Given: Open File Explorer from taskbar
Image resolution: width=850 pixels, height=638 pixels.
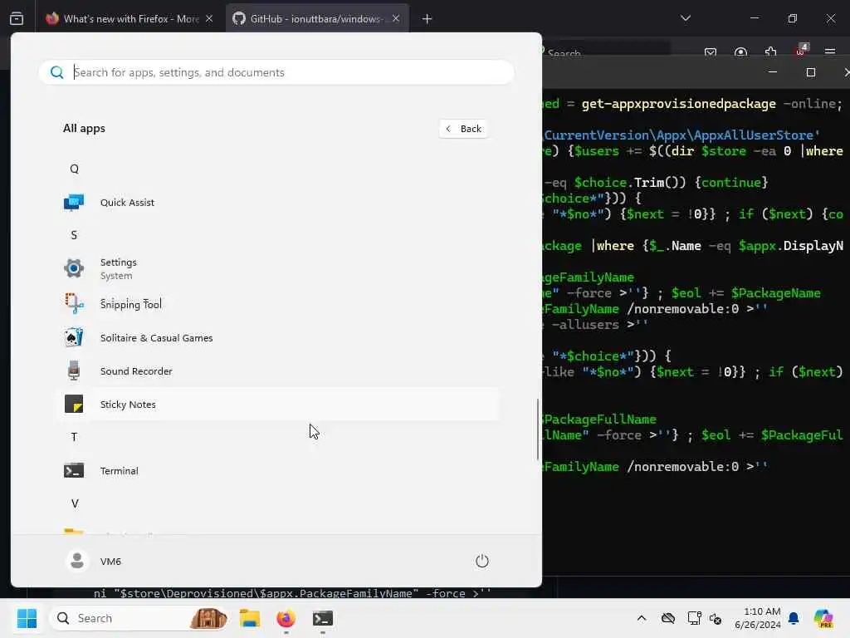Looking at the screenshot, I should pos(250,618).
